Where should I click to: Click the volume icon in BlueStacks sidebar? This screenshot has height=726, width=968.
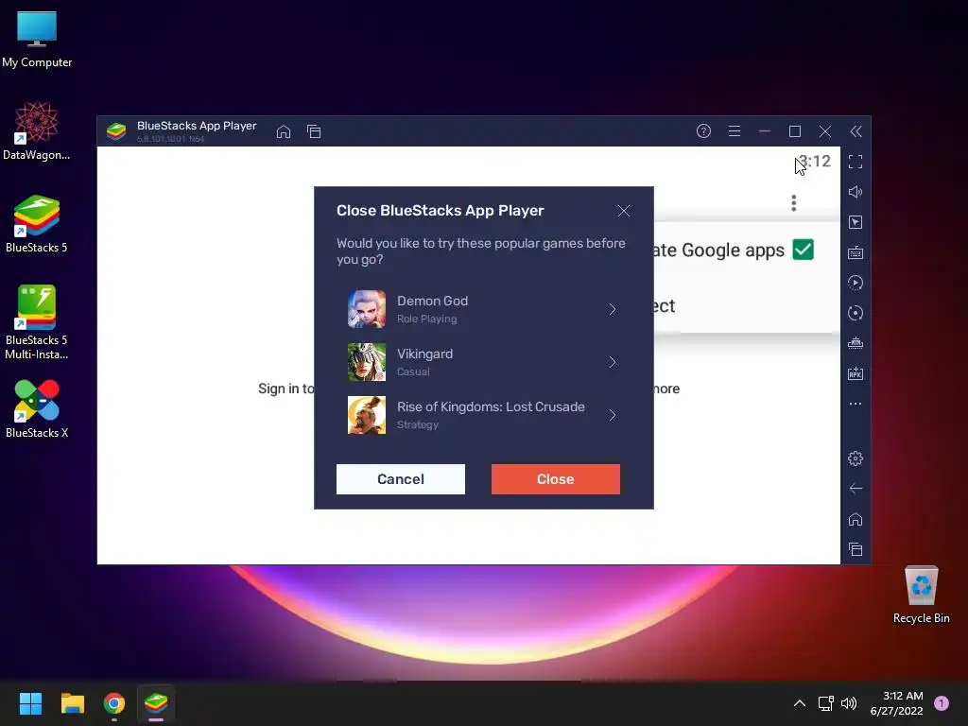[x=856, y=192]
